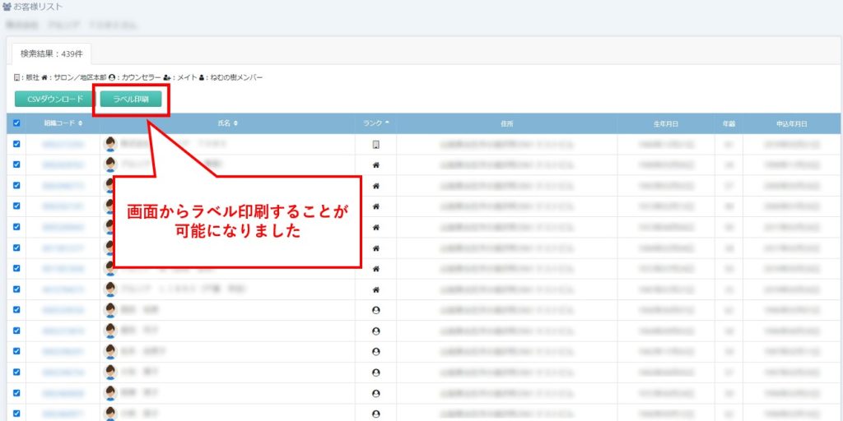This screenshot has width=843, height=421.
Task: Click the sort arrow next to ランク header
Action: pyautogui.click(x=388, y=123)
